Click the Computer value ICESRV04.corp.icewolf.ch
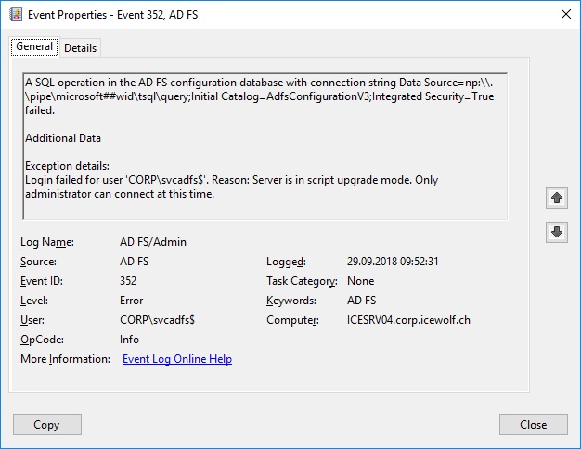The height and width of the screenshot is (449, 581). [x=408, y=320]
